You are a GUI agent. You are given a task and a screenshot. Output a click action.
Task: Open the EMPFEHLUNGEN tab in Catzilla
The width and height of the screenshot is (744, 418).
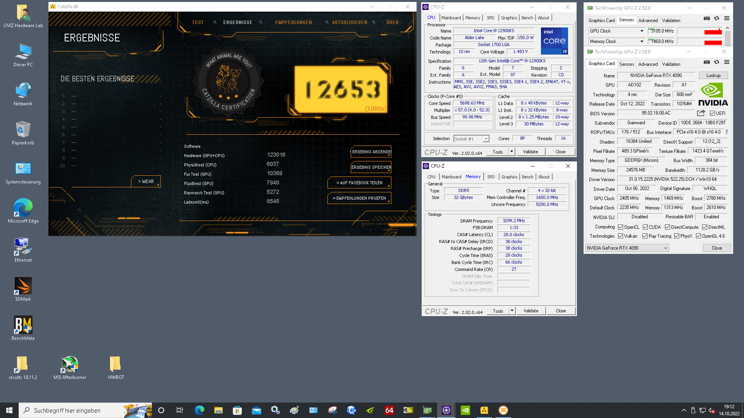[x=293, y=22]
